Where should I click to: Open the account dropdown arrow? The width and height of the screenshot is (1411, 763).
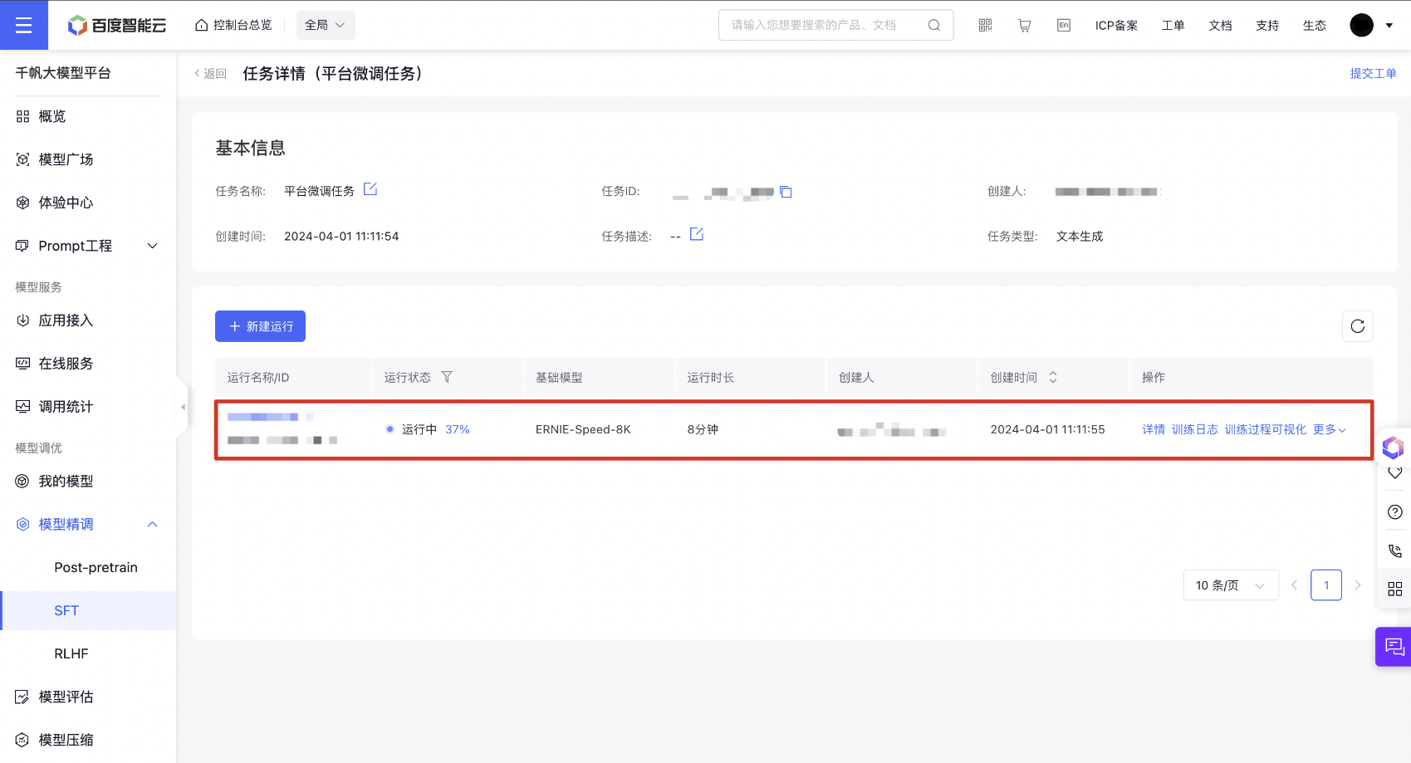pos(1389,26)
